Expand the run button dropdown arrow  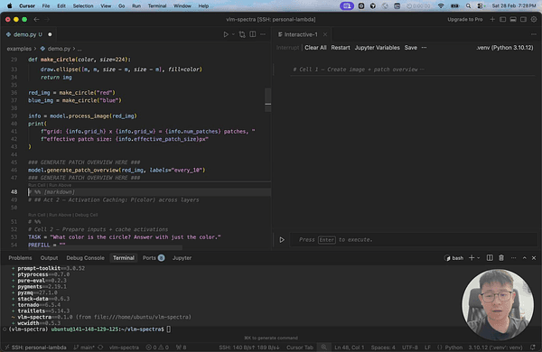coord(233,34)
